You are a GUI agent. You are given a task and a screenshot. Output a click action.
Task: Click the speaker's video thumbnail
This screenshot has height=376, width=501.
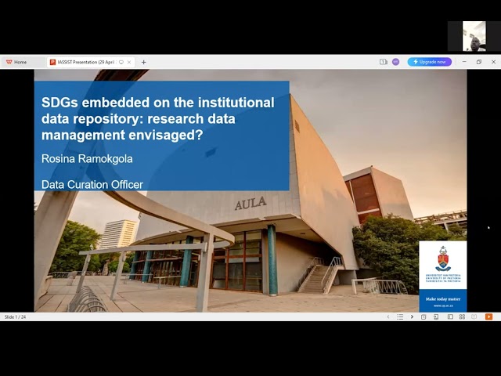click(474, 36)
